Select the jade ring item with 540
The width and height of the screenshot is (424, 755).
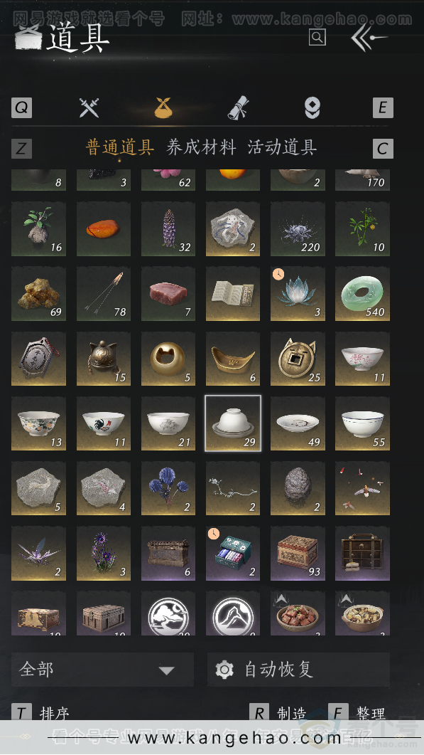point(362,294)
